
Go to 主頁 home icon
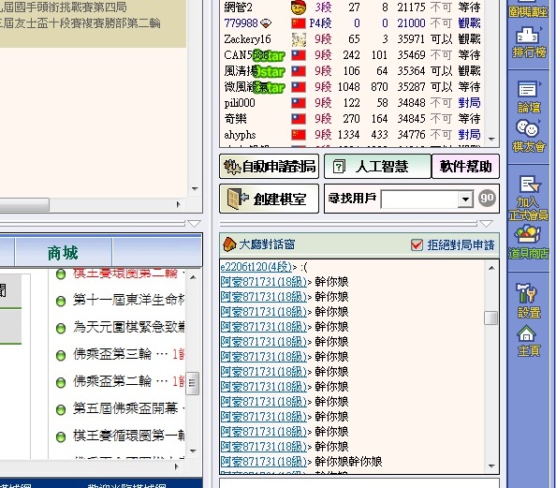[x=528, y=341]
